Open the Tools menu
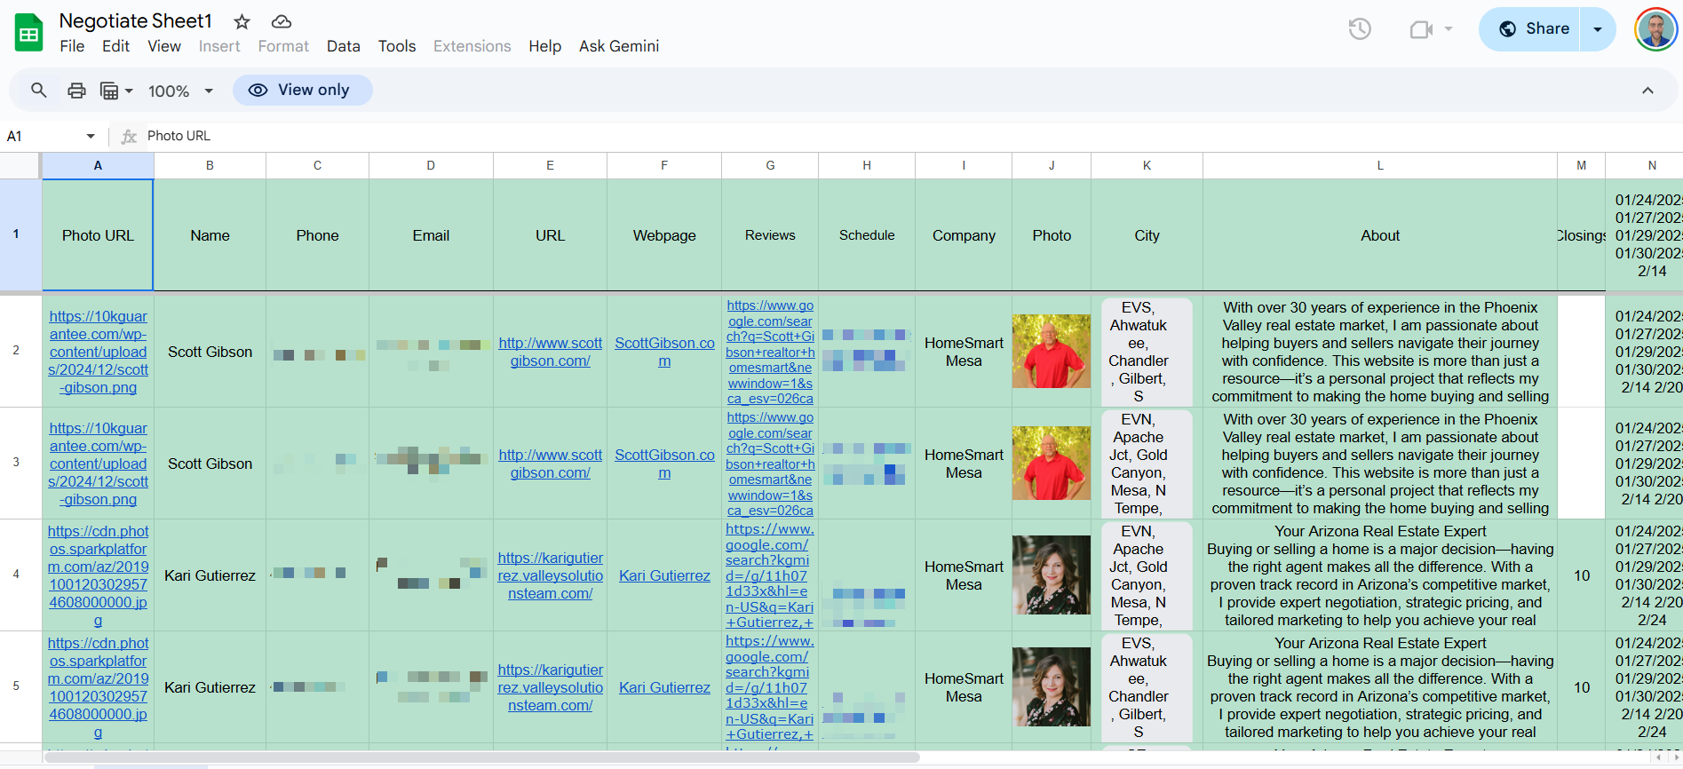1683x769 pixels. [x=396, y=46]
